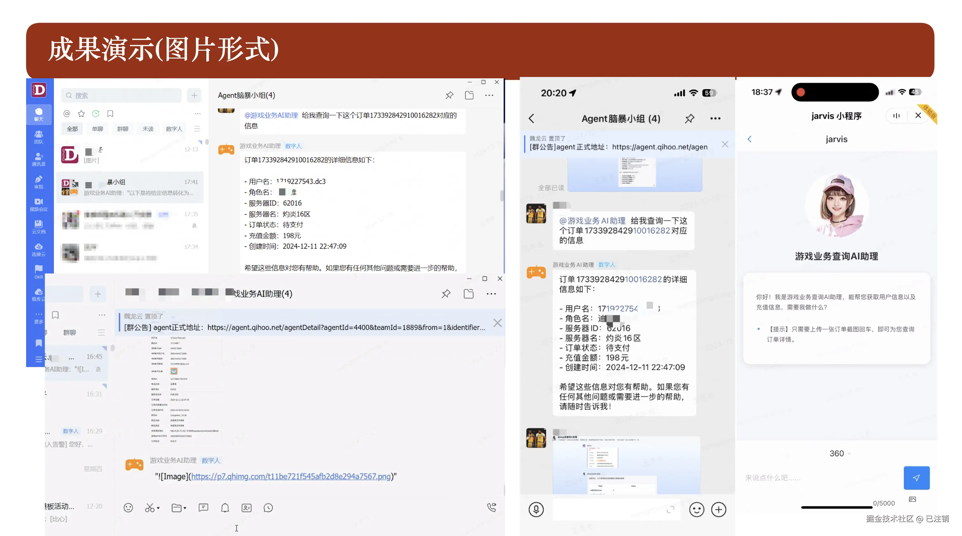962x536 pixels.
Task: Pin the Agent脑暴小组 chat with pin icon
Action: [x=449, y=95]
